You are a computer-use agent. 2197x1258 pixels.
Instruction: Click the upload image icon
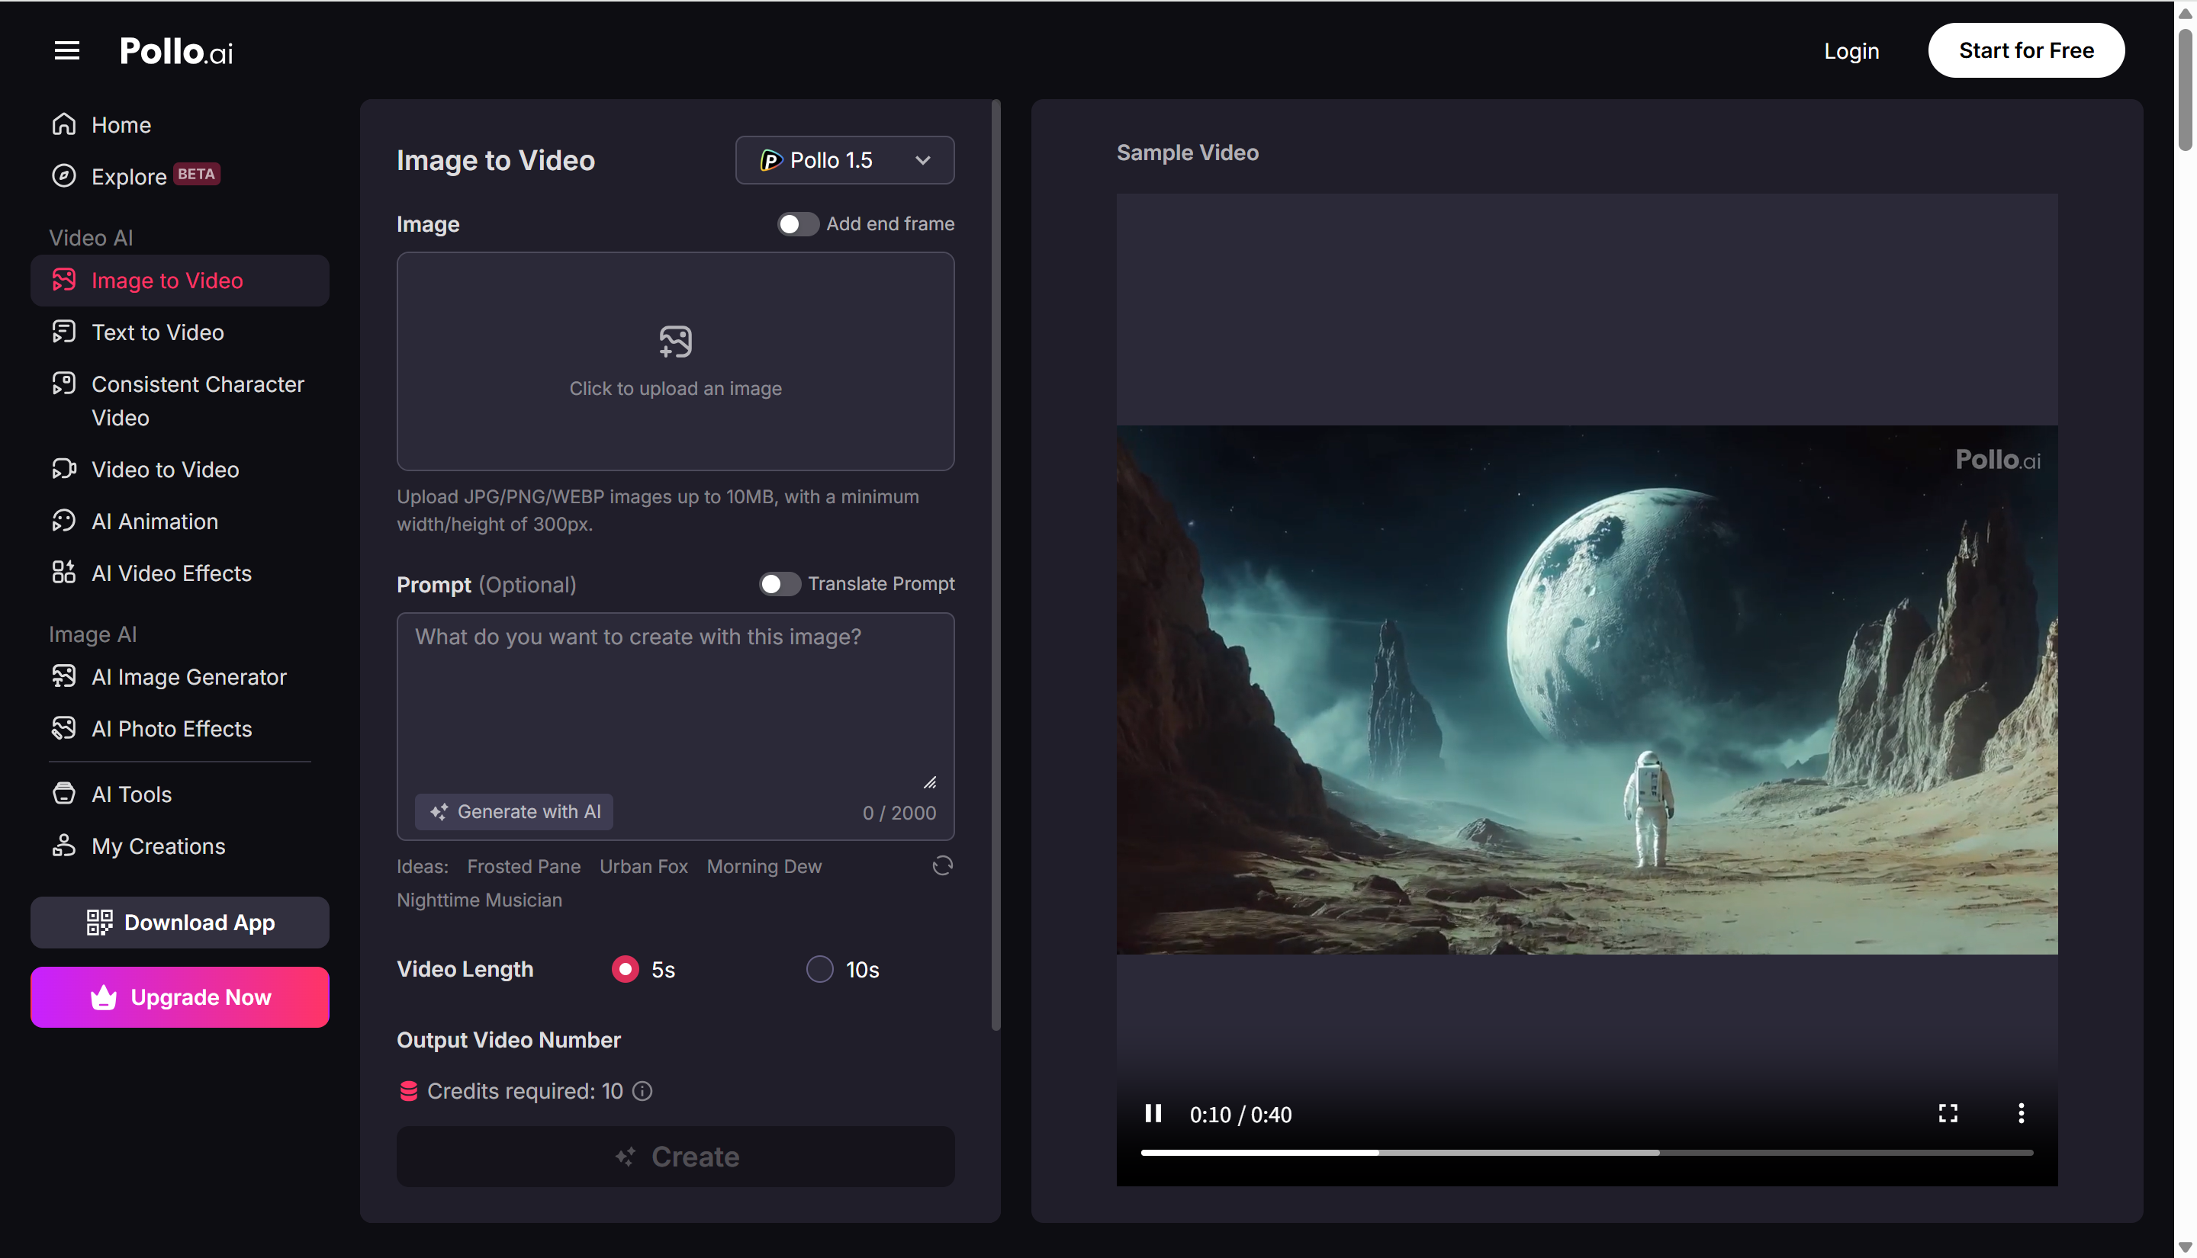pyautogui.click(x=675, y=342)
